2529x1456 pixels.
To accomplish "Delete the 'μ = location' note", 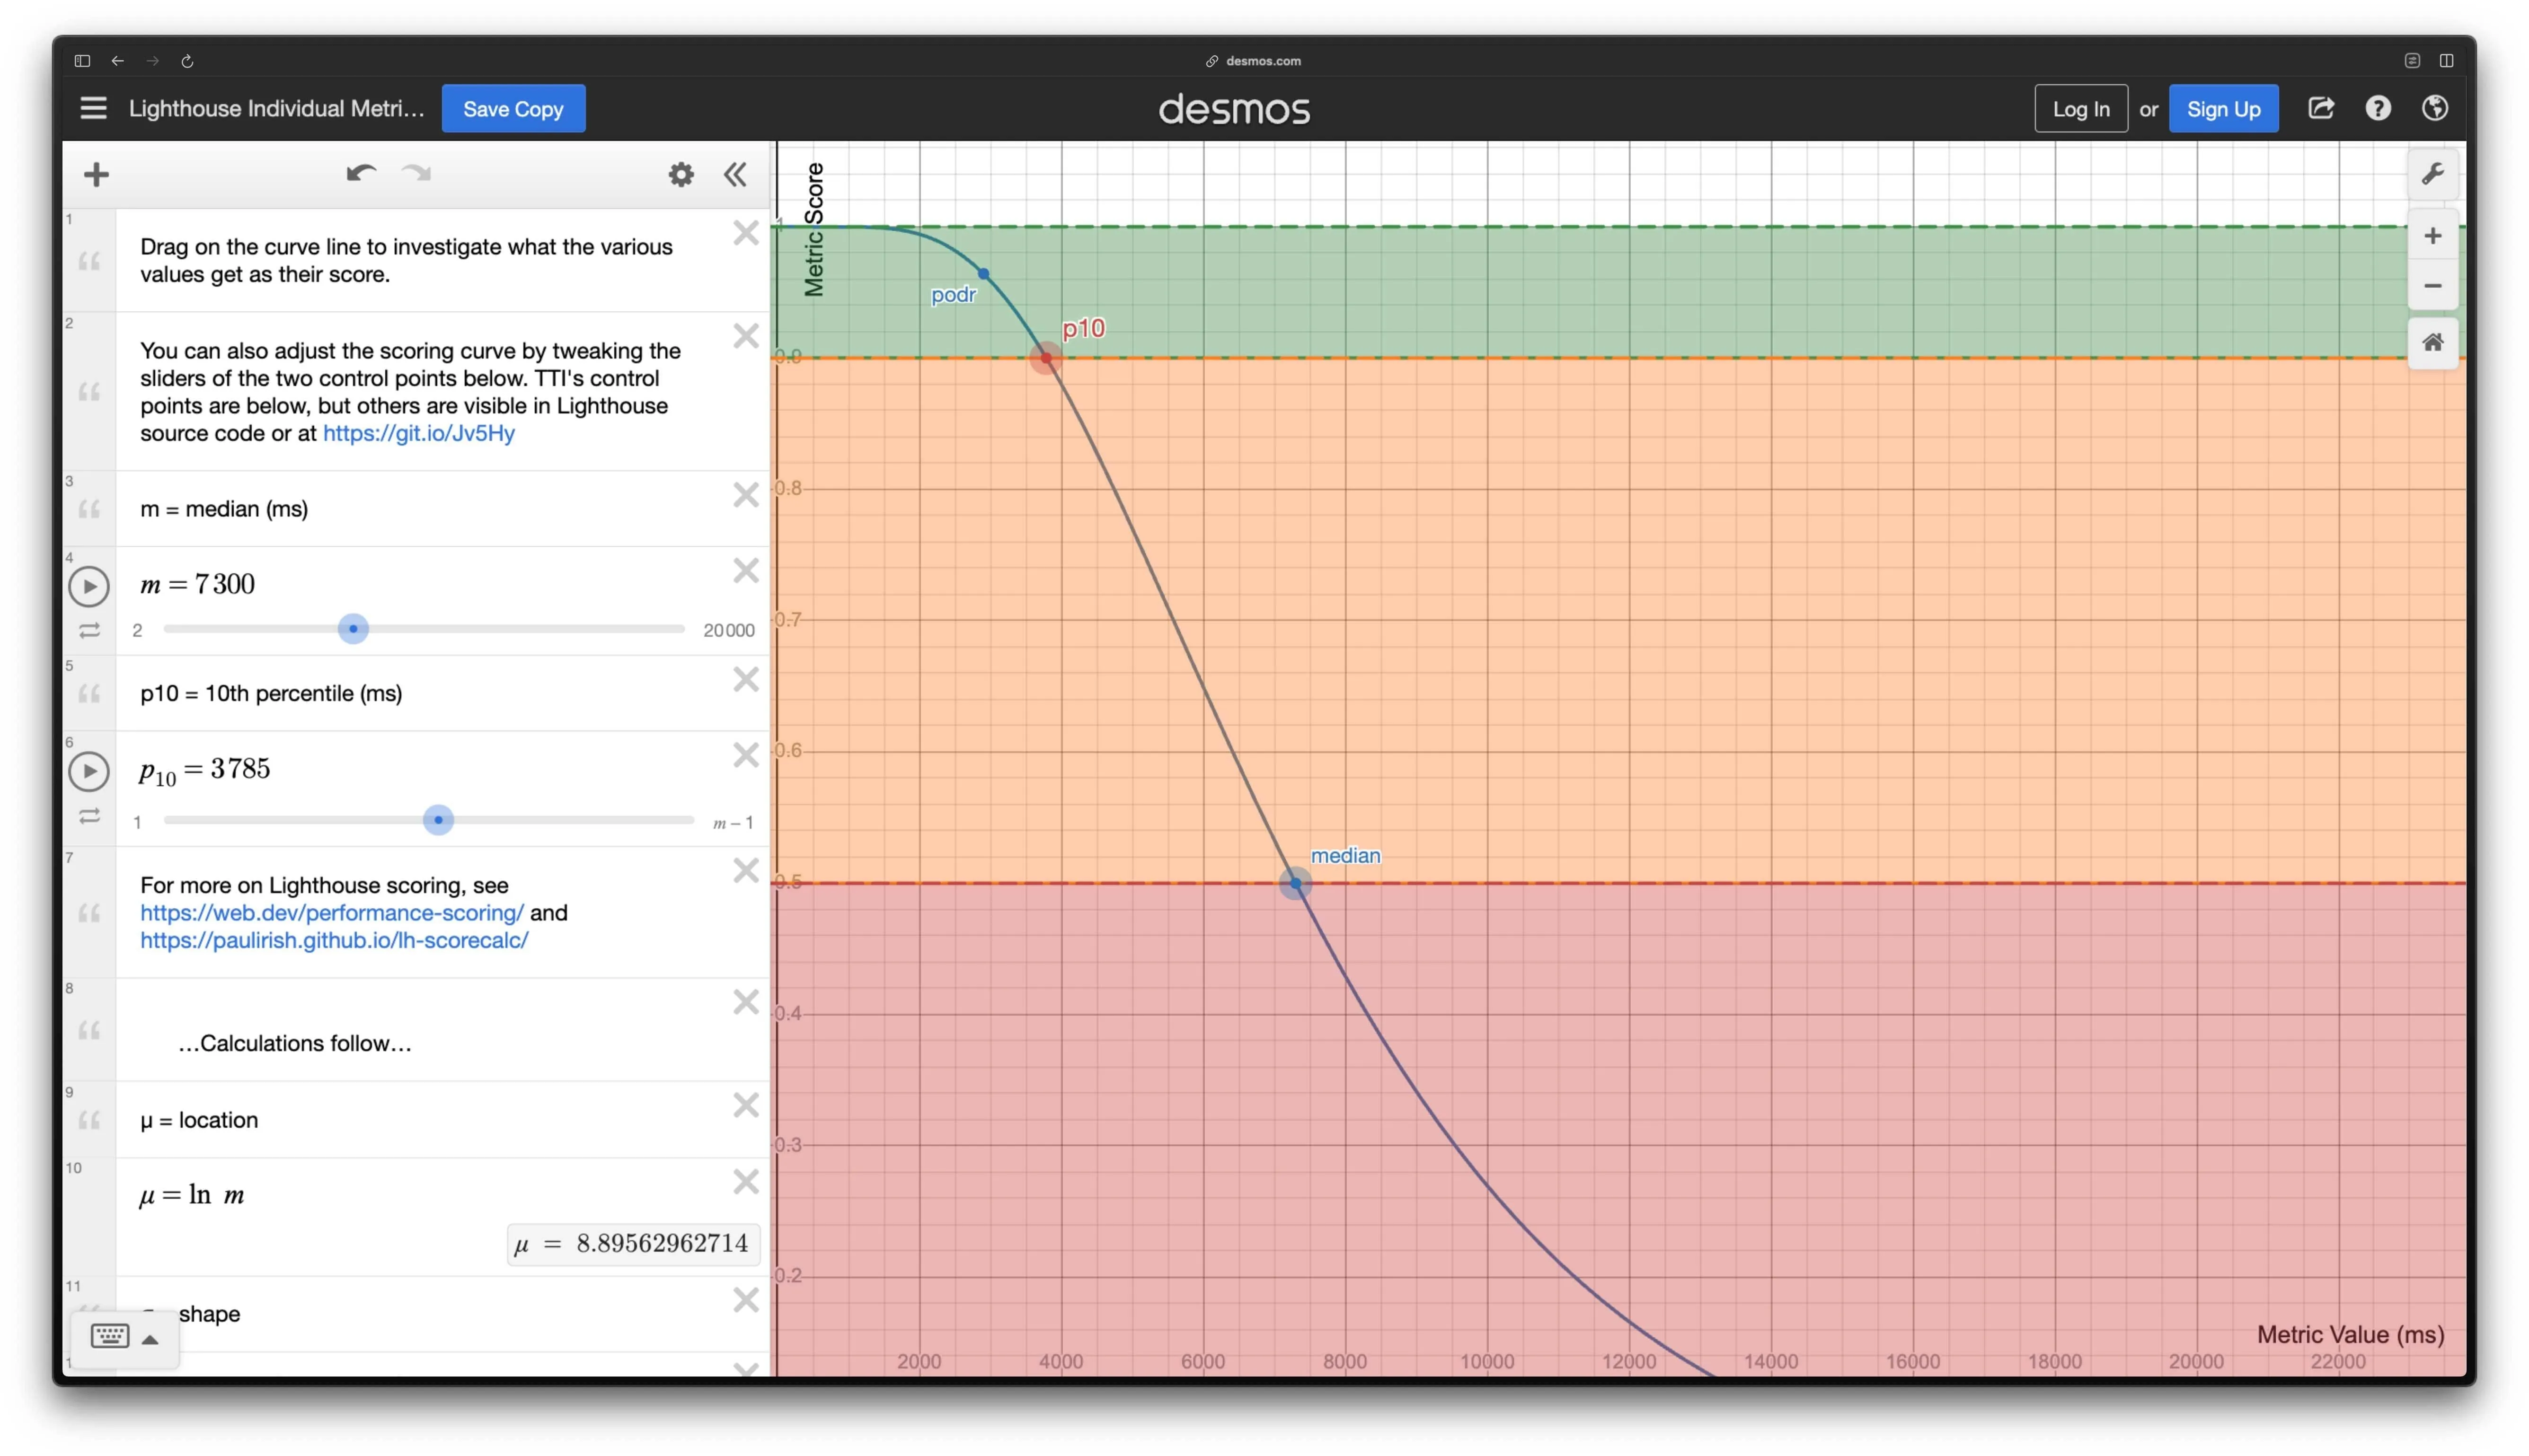I will pyautogui.click(x=745, y=1105).
